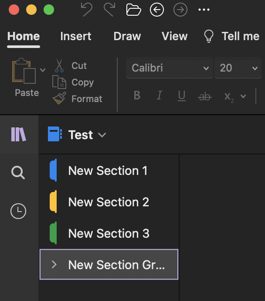The width and height of the screenshot is (265, 301).
Task: Toggle Italic formatting
Action: click(x=160, y=96)
